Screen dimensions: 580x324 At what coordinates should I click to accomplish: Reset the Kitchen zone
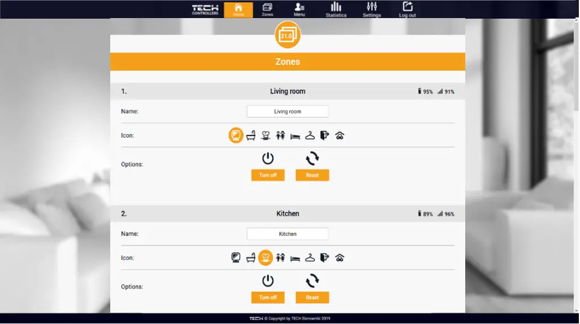coord(312,297)
